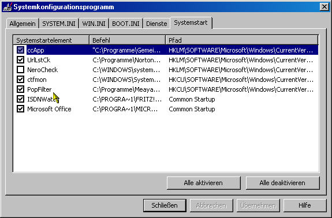The height and width of the screenshot is (218, 332).
Task: Switch to the Allgemein tab
Action: [x=23, y=24]
